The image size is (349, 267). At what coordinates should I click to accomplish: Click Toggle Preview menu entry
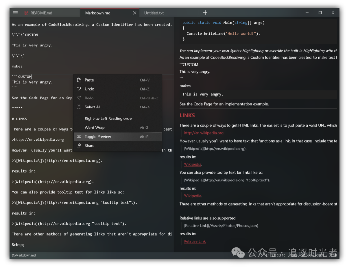point(118,137)
